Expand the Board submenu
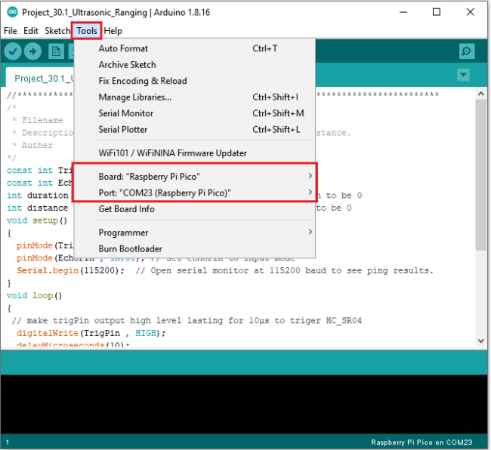The image size is (491, 450). click(x=194, y=177)
